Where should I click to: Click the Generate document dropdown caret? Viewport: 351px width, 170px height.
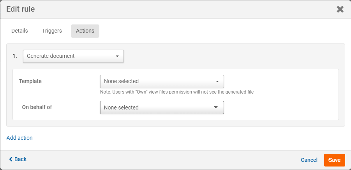pos(117,56)
